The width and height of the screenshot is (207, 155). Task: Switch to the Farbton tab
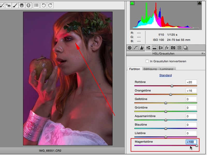pyautogui.click(x=135, y=69)
